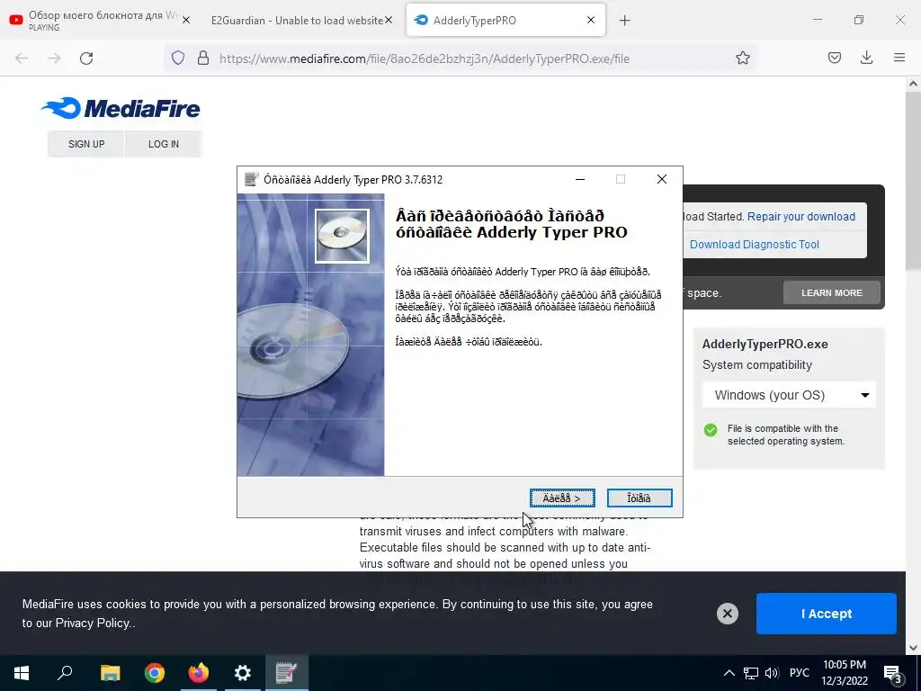
Task: Click the browser forward arrow
Action: pyautogui.click(x=54, y=58)
